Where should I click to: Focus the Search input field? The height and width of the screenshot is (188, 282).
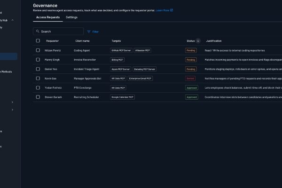tap(58, 31)
